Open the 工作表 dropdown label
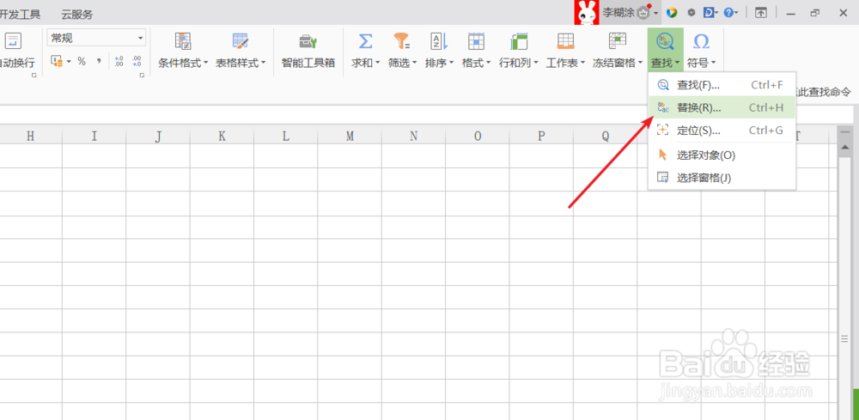This screenshot has width=859, height=420. tap(565, 63)
